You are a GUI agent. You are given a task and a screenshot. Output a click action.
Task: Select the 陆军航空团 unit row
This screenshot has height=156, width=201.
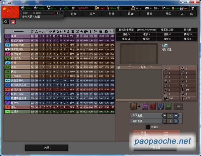coord(60,45)
